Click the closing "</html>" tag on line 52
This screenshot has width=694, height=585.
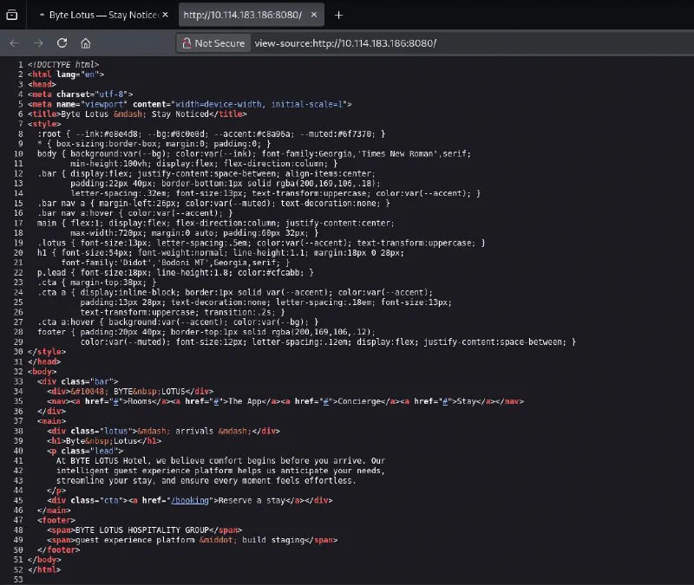point(44,570)
